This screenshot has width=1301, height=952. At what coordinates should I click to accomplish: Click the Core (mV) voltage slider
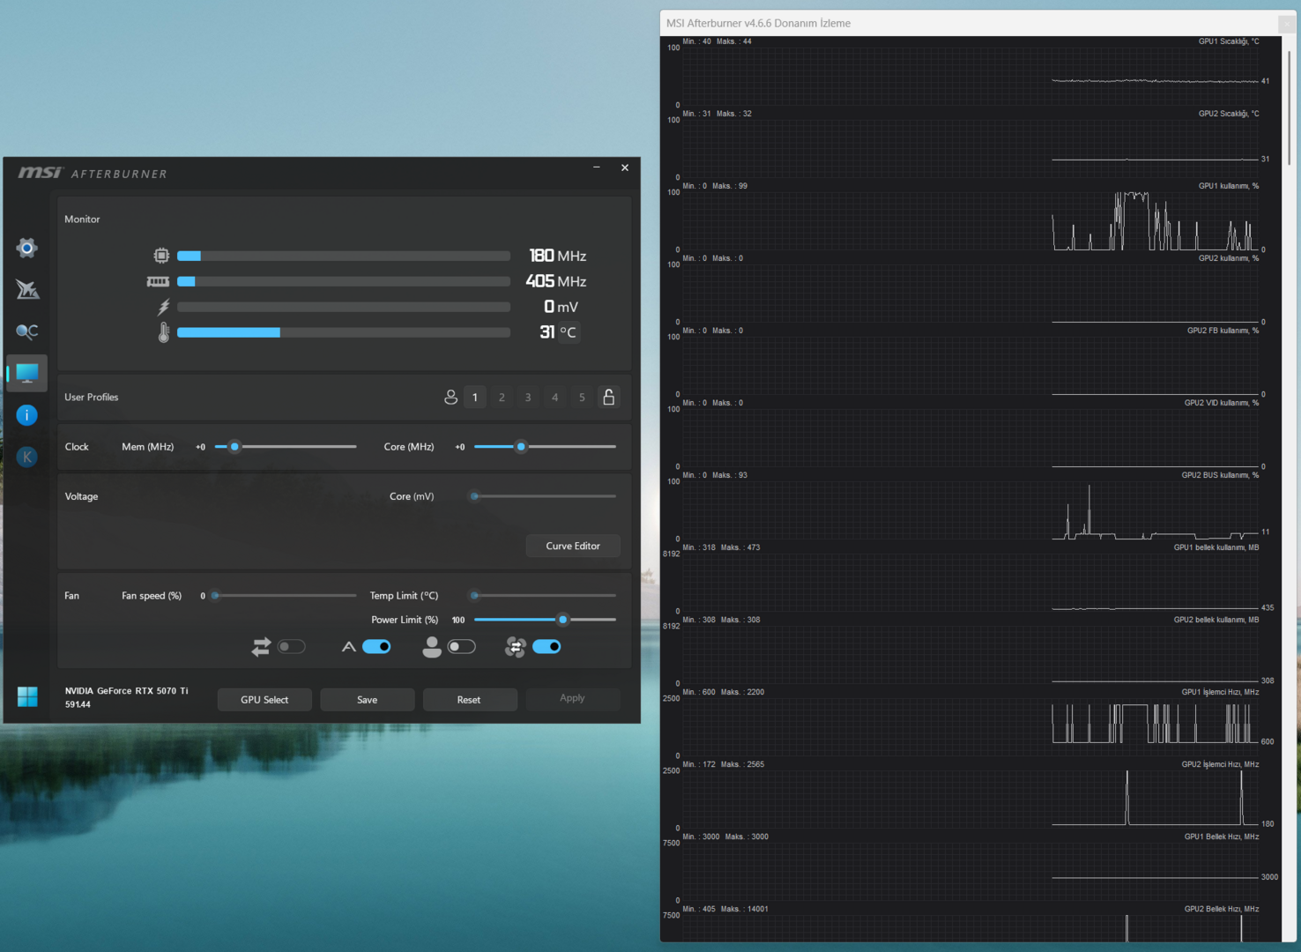pyautogui.click(x=545, y=496)
